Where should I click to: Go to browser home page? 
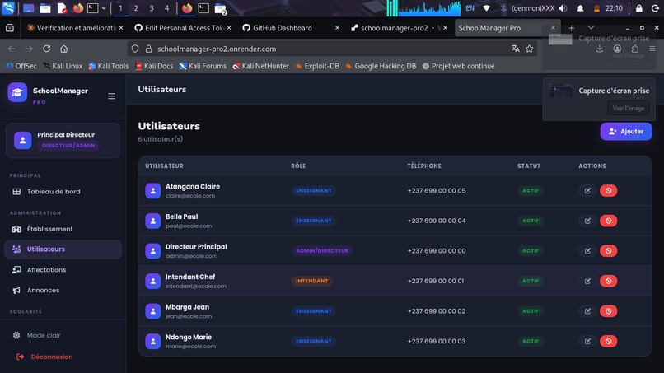[x=64, y=49]
